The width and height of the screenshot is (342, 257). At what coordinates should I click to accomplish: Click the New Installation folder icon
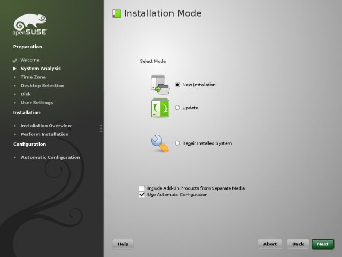point(160,85)
